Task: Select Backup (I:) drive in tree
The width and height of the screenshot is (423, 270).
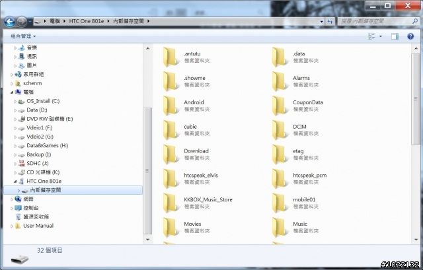Action: (x=39, y=154)
